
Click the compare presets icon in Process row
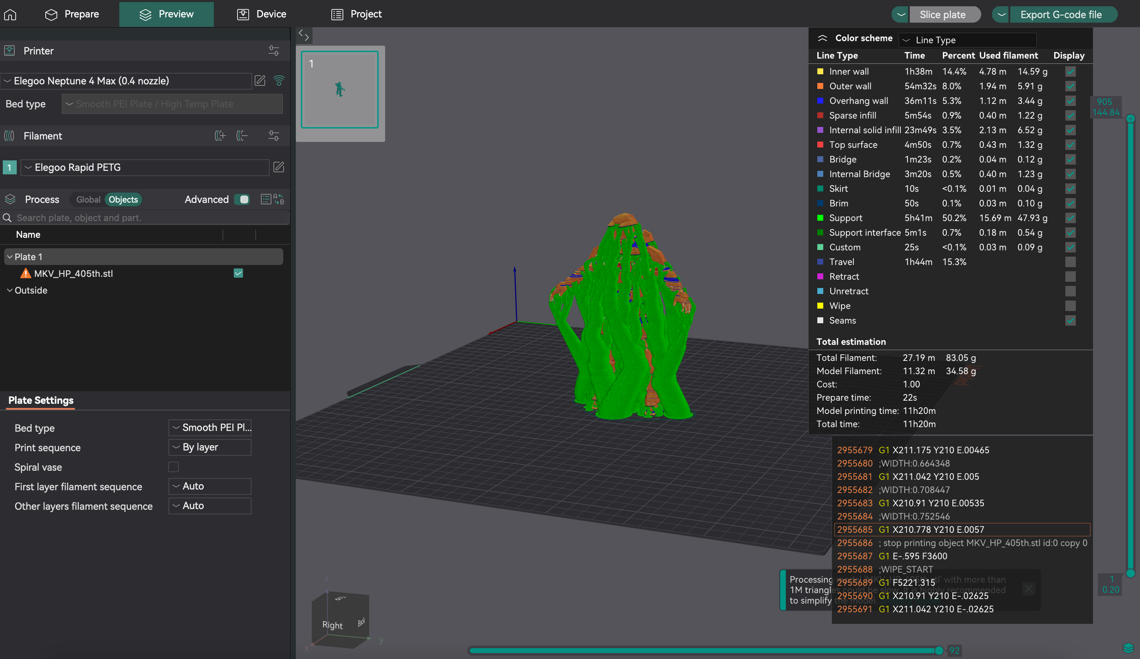tap(279, 199)
